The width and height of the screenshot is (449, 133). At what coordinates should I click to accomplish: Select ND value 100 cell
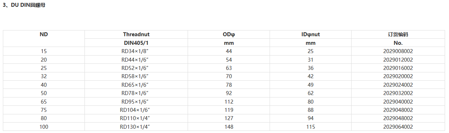(44, 127)
